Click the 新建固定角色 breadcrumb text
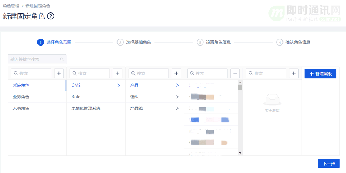 [38, 6]
